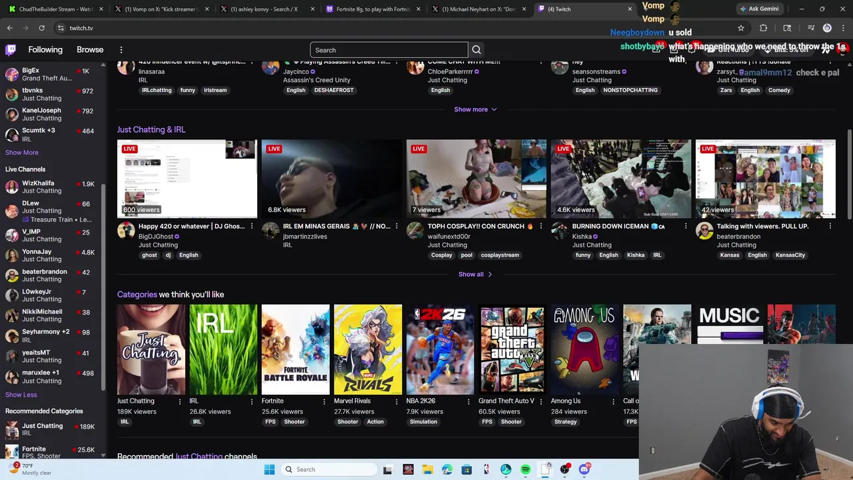The image size is (853, 480).
Task: Click the NONSTOPCHATTING tag
Action: (630, 90)
